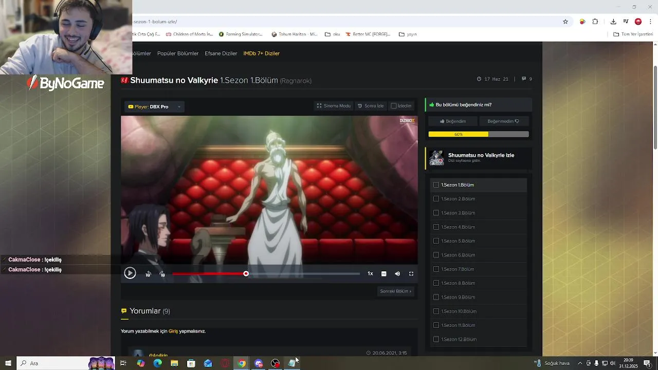Open Popüler Bölümler menu item
The height and width of the screenshot is (370, 658).
tap(178, 53)
